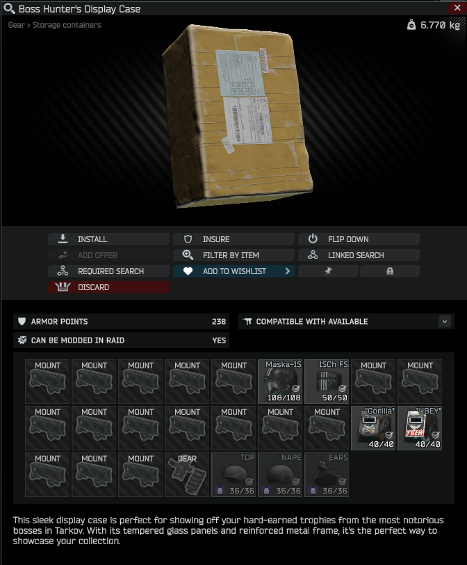Open the "UBEY" armor plate slot
Image resolution: width=467 pixels, height=565 pixels.
coord(420,427)
